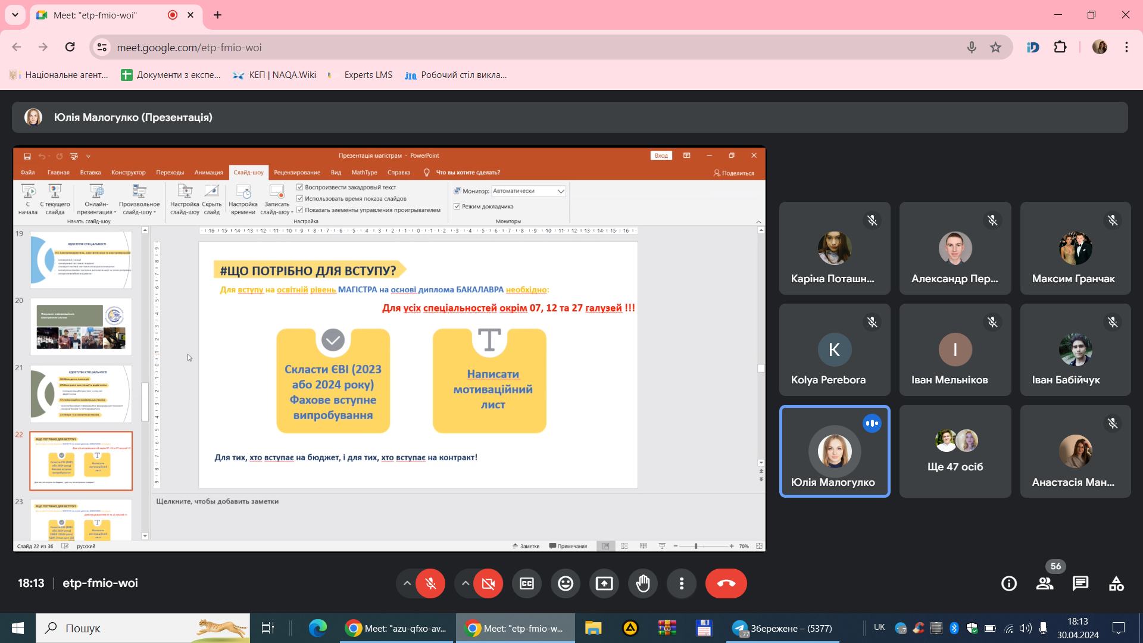The width and height of the screenshot is (1143, 643).
Task: Expand the audio settings arrow beside the microphone
Action: (x=407, y=583)
